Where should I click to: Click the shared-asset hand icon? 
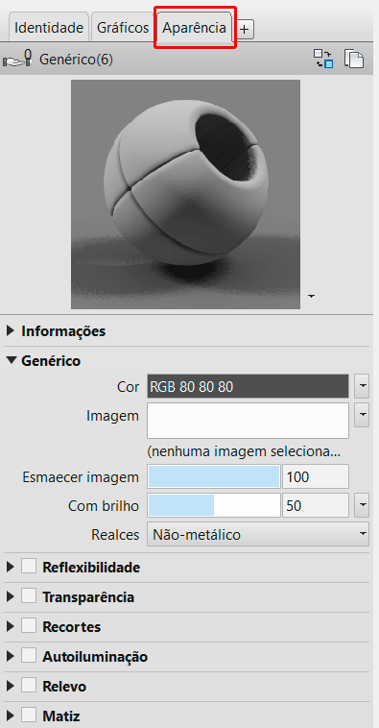tap(17, 60)
